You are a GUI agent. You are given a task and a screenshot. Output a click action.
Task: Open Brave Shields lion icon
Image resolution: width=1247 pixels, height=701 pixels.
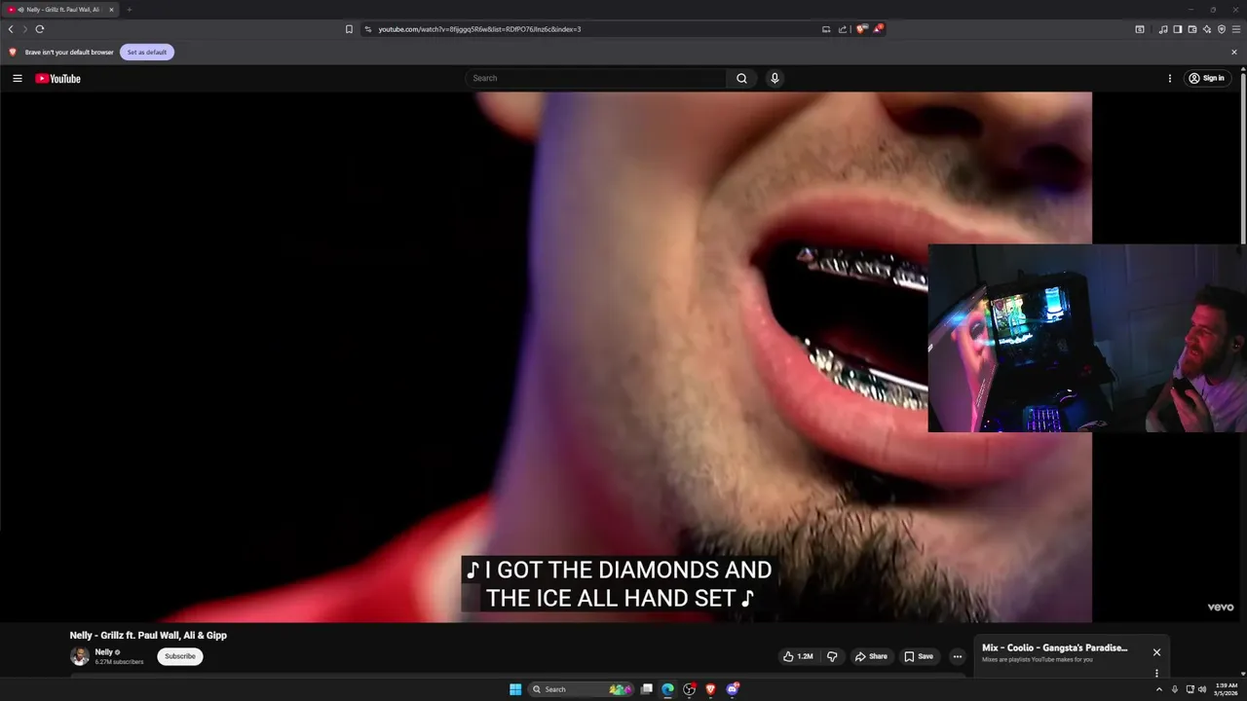860,29
